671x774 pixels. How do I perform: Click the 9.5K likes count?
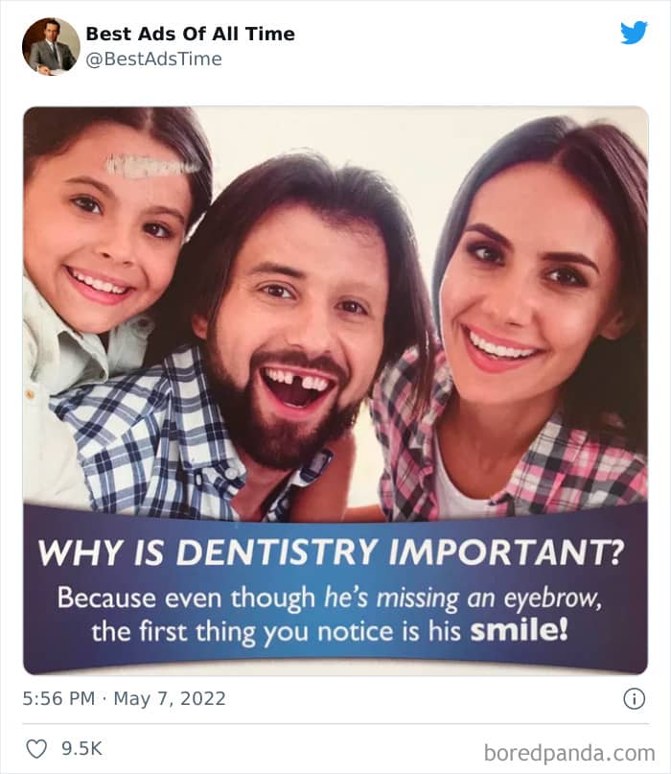tap(82, 748)
